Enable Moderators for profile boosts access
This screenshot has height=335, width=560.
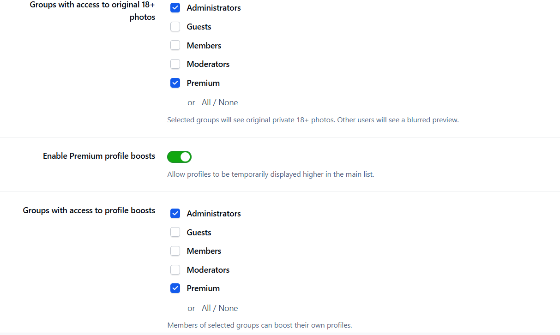coord(175,270)
